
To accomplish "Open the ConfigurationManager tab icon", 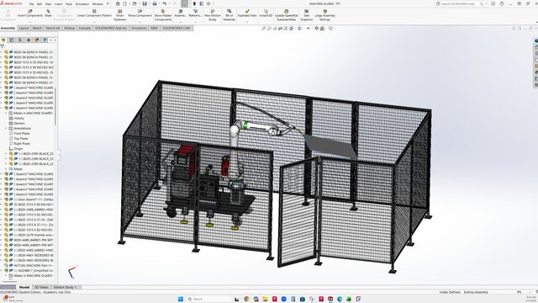I will tap(20, 40).
